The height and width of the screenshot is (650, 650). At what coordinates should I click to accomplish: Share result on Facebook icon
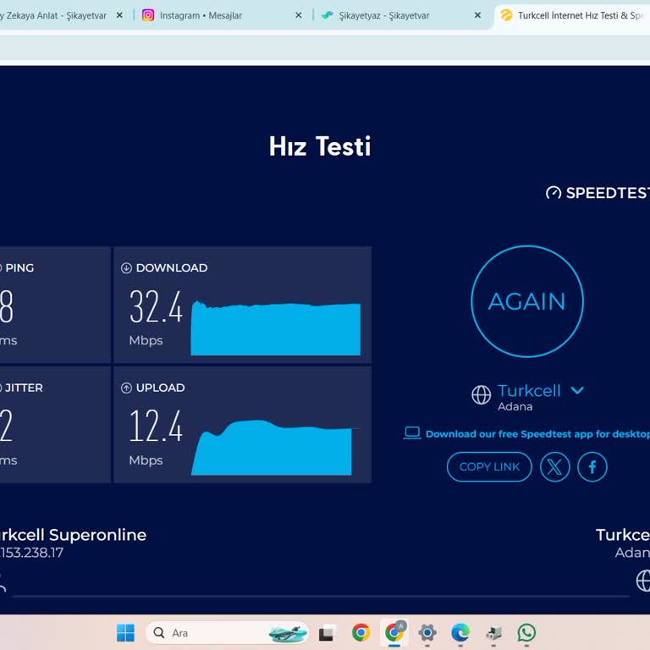(592, 467)
